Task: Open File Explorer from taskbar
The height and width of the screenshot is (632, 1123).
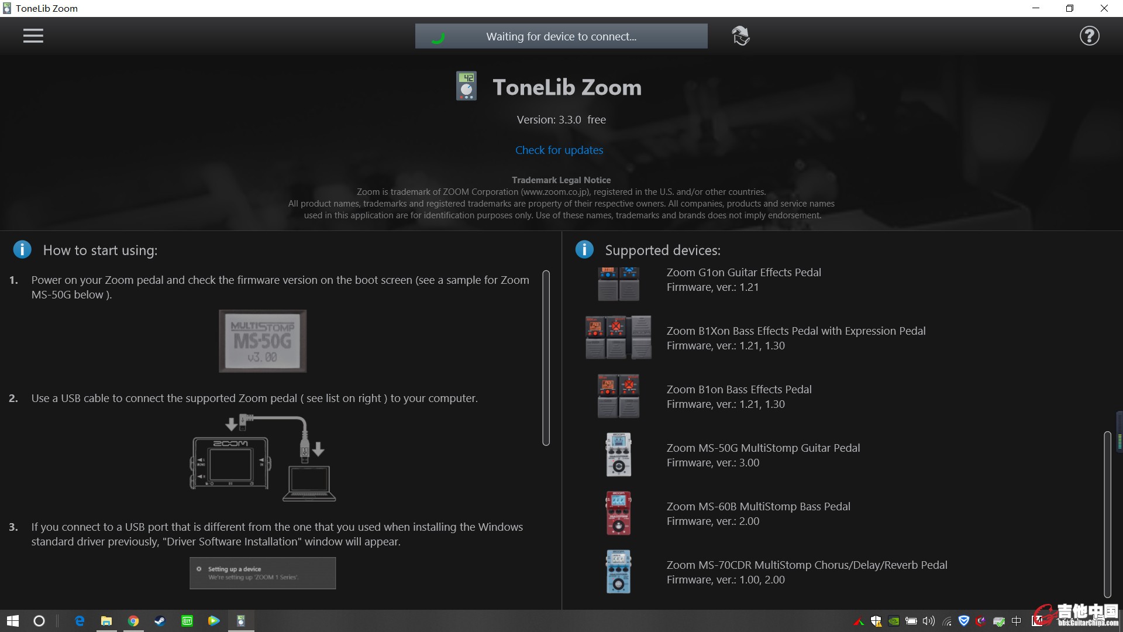Action: pos(106,621)
